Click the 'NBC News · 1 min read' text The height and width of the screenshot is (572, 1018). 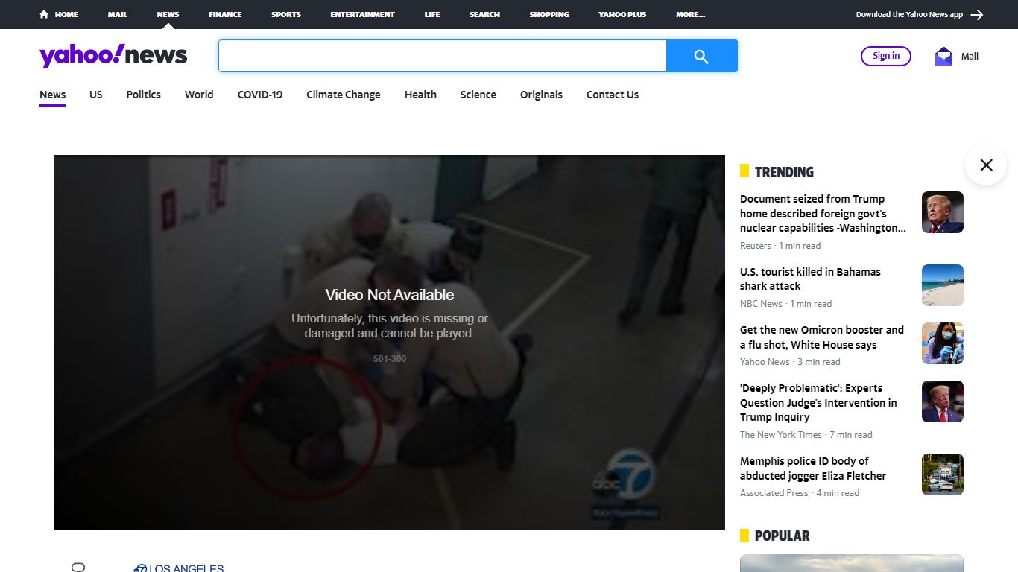pos(785,304)
